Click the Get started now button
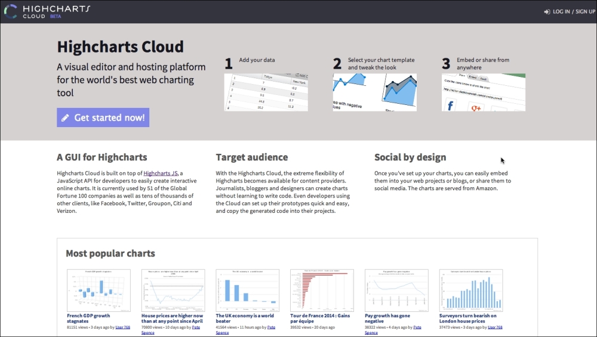The width and height of the screenshot is (597, 337). pyautogui.click(x=103, y=118)
